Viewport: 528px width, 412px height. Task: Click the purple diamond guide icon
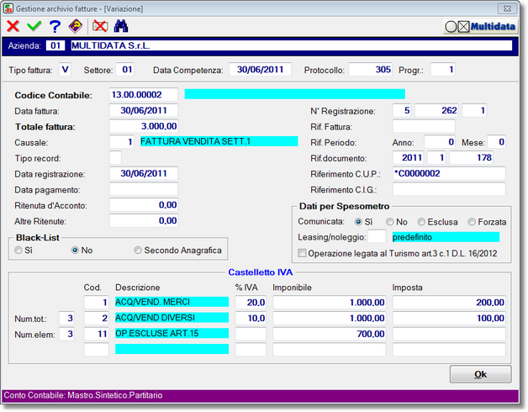pyautogui.click(x=76, y=26)
